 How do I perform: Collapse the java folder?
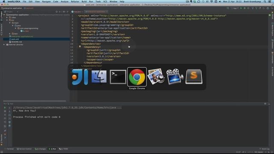click(13, 26)
